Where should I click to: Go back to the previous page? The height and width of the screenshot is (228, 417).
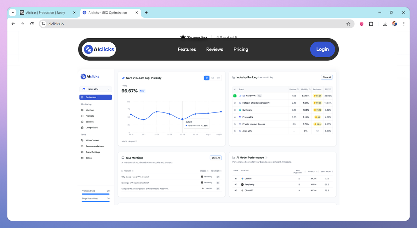click(13, 24)
